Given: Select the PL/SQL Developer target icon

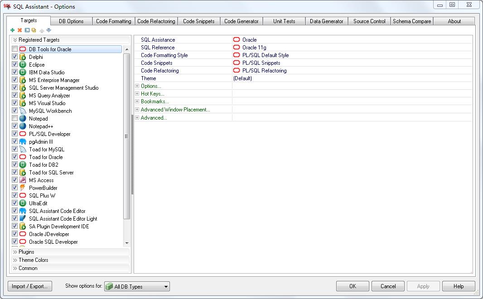Looking at the screenshot, I should click(x=22, y=134).
